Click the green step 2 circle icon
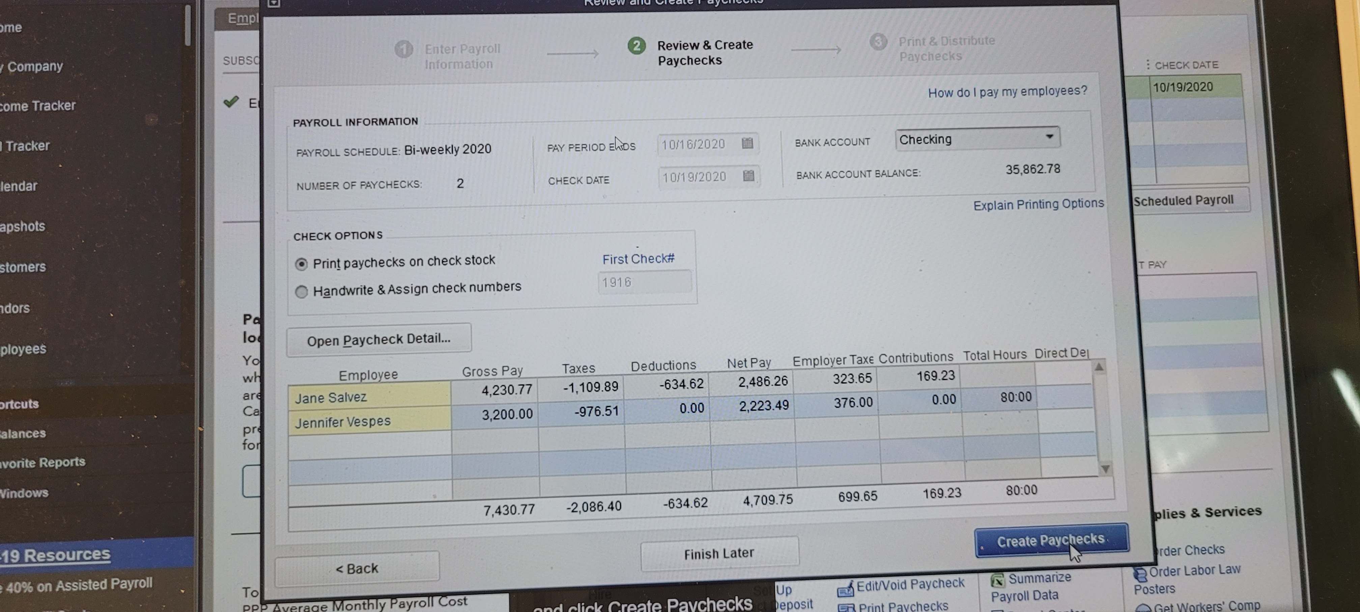Viewport: 1360px width, 612px height. click(637, 46)
